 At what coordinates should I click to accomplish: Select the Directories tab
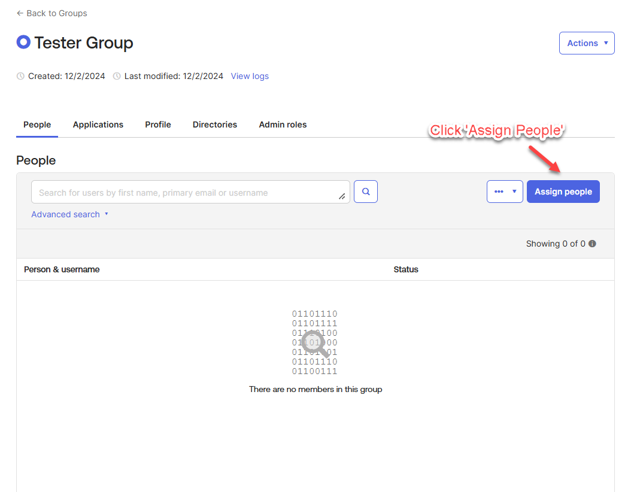215,124
